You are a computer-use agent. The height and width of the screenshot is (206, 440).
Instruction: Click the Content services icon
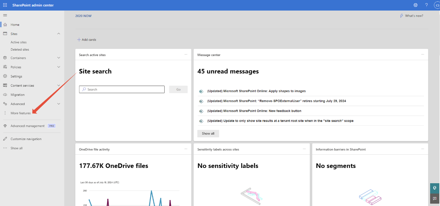click(x=5, y=85)
